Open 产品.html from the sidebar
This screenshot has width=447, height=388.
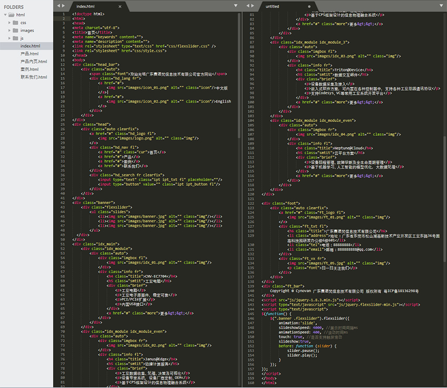click(30, 54)
